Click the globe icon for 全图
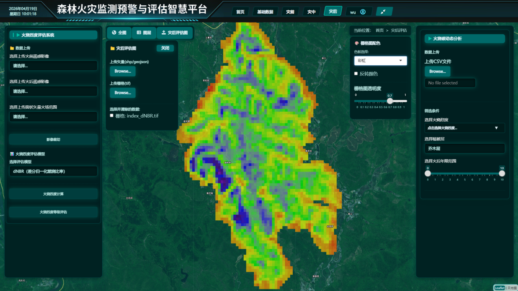Viewport: 518px width, 291px height. [114, 33]
